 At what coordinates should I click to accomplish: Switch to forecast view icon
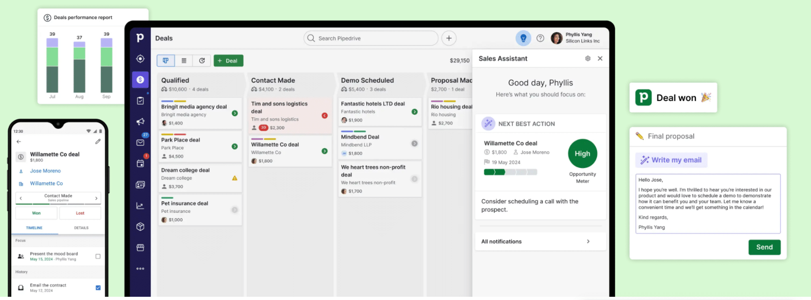(x=202, y=60)
